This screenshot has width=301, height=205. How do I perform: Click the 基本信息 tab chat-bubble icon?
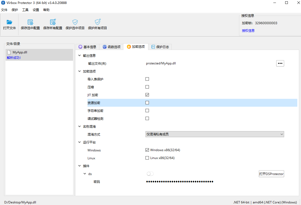tap(80, 47)
